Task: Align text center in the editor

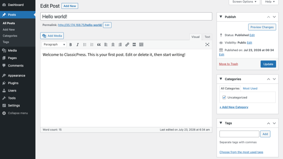Action: click(113, 45)
